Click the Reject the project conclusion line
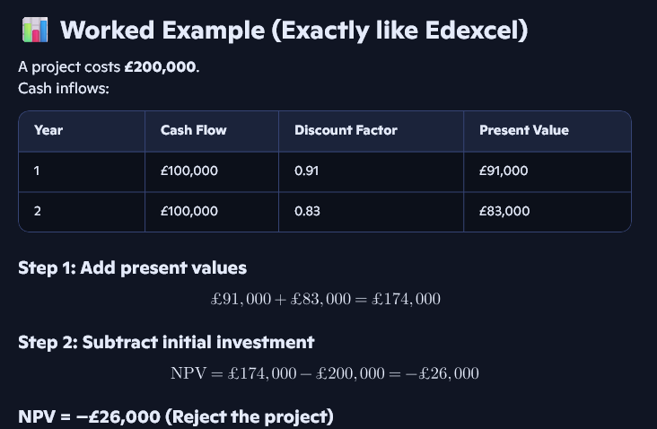The height and width of the screenshot is (429, 657). [x=176, y=416]
